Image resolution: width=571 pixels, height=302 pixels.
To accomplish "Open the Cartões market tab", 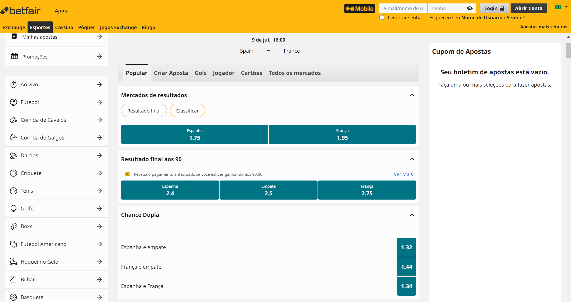I will (x=252, y=73).
